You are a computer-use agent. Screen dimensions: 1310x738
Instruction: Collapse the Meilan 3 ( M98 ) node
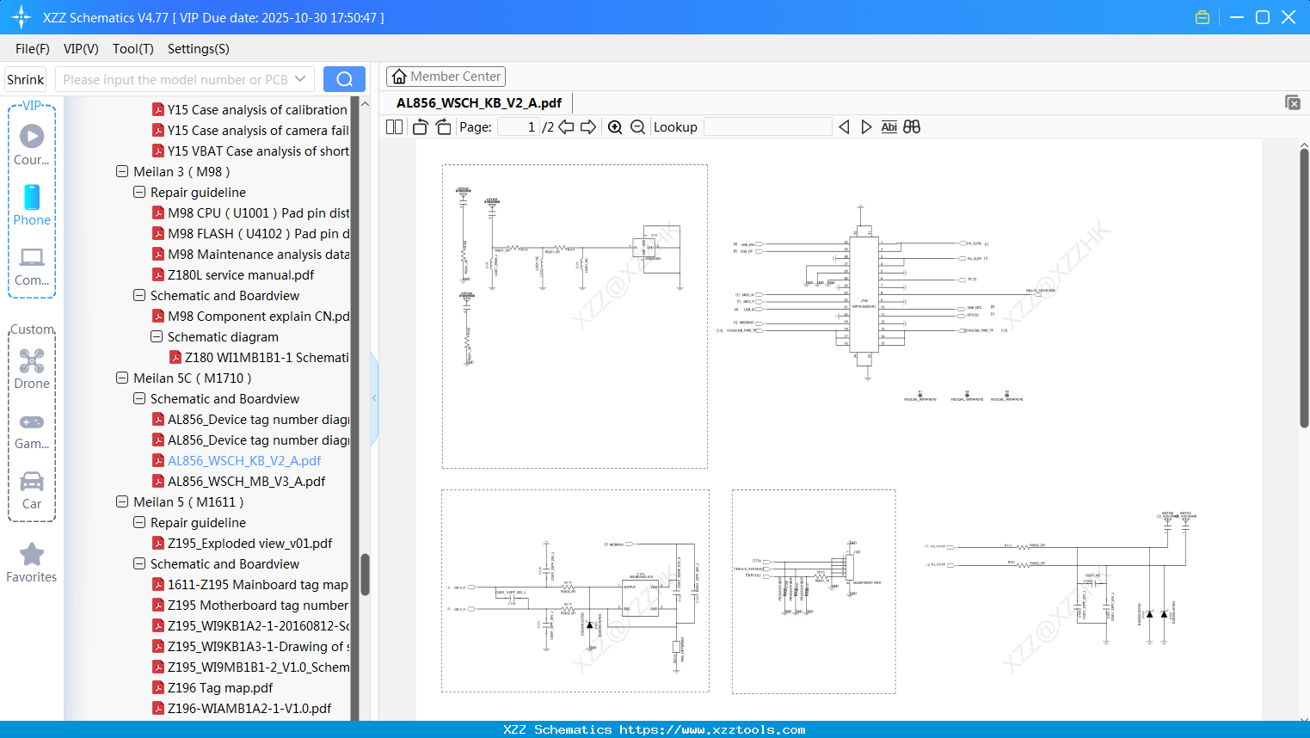point(122,172)
